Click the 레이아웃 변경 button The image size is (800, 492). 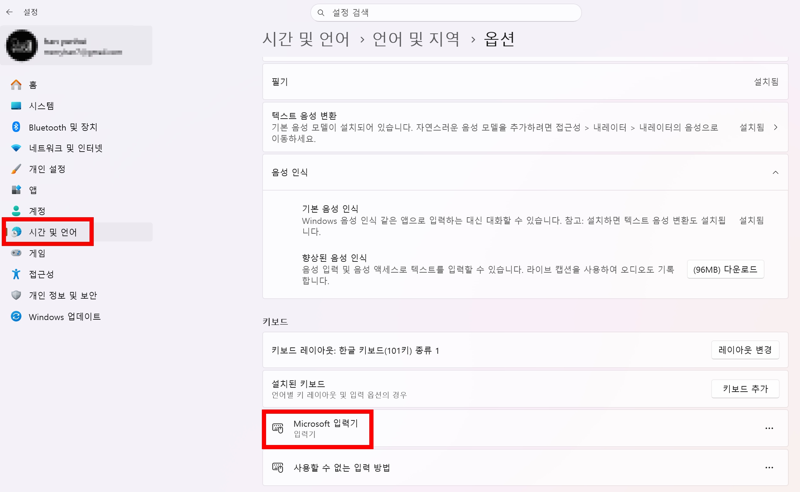pos(745,350)
